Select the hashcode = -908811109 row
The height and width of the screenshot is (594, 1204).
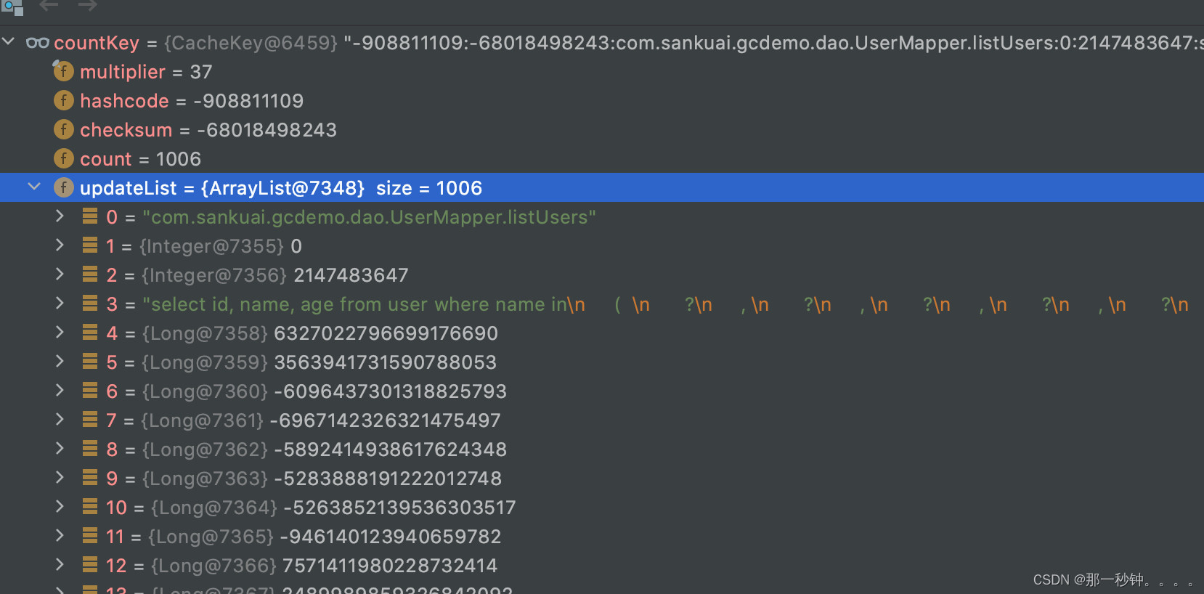pos(602,100)
